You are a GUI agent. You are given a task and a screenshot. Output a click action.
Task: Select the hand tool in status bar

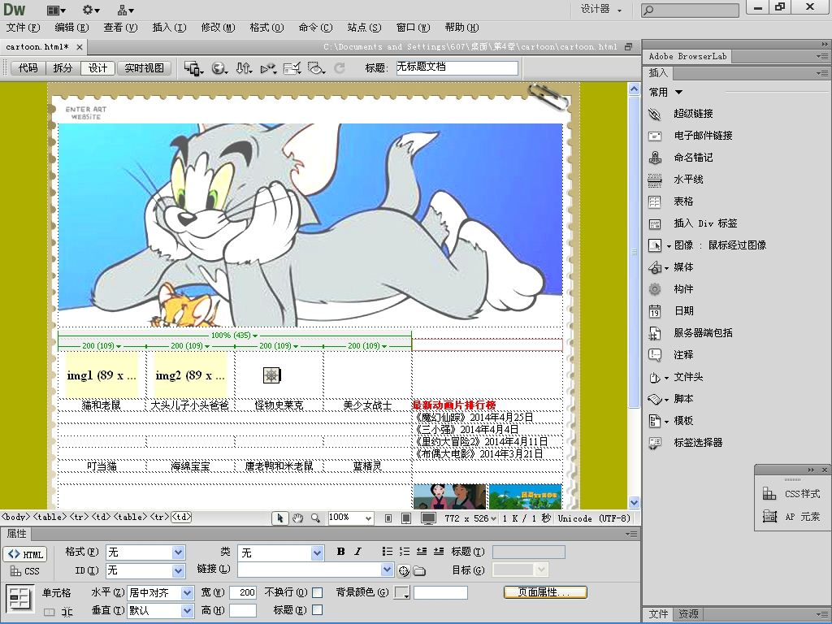click(x=297, y=518)
